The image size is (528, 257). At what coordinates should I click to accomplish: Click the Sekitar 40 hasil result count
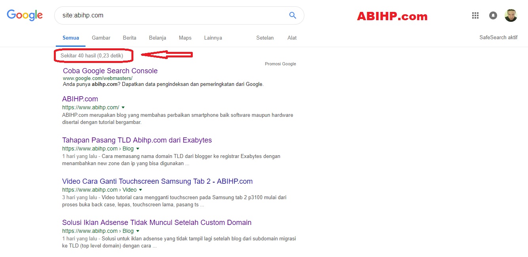[92, 56]
